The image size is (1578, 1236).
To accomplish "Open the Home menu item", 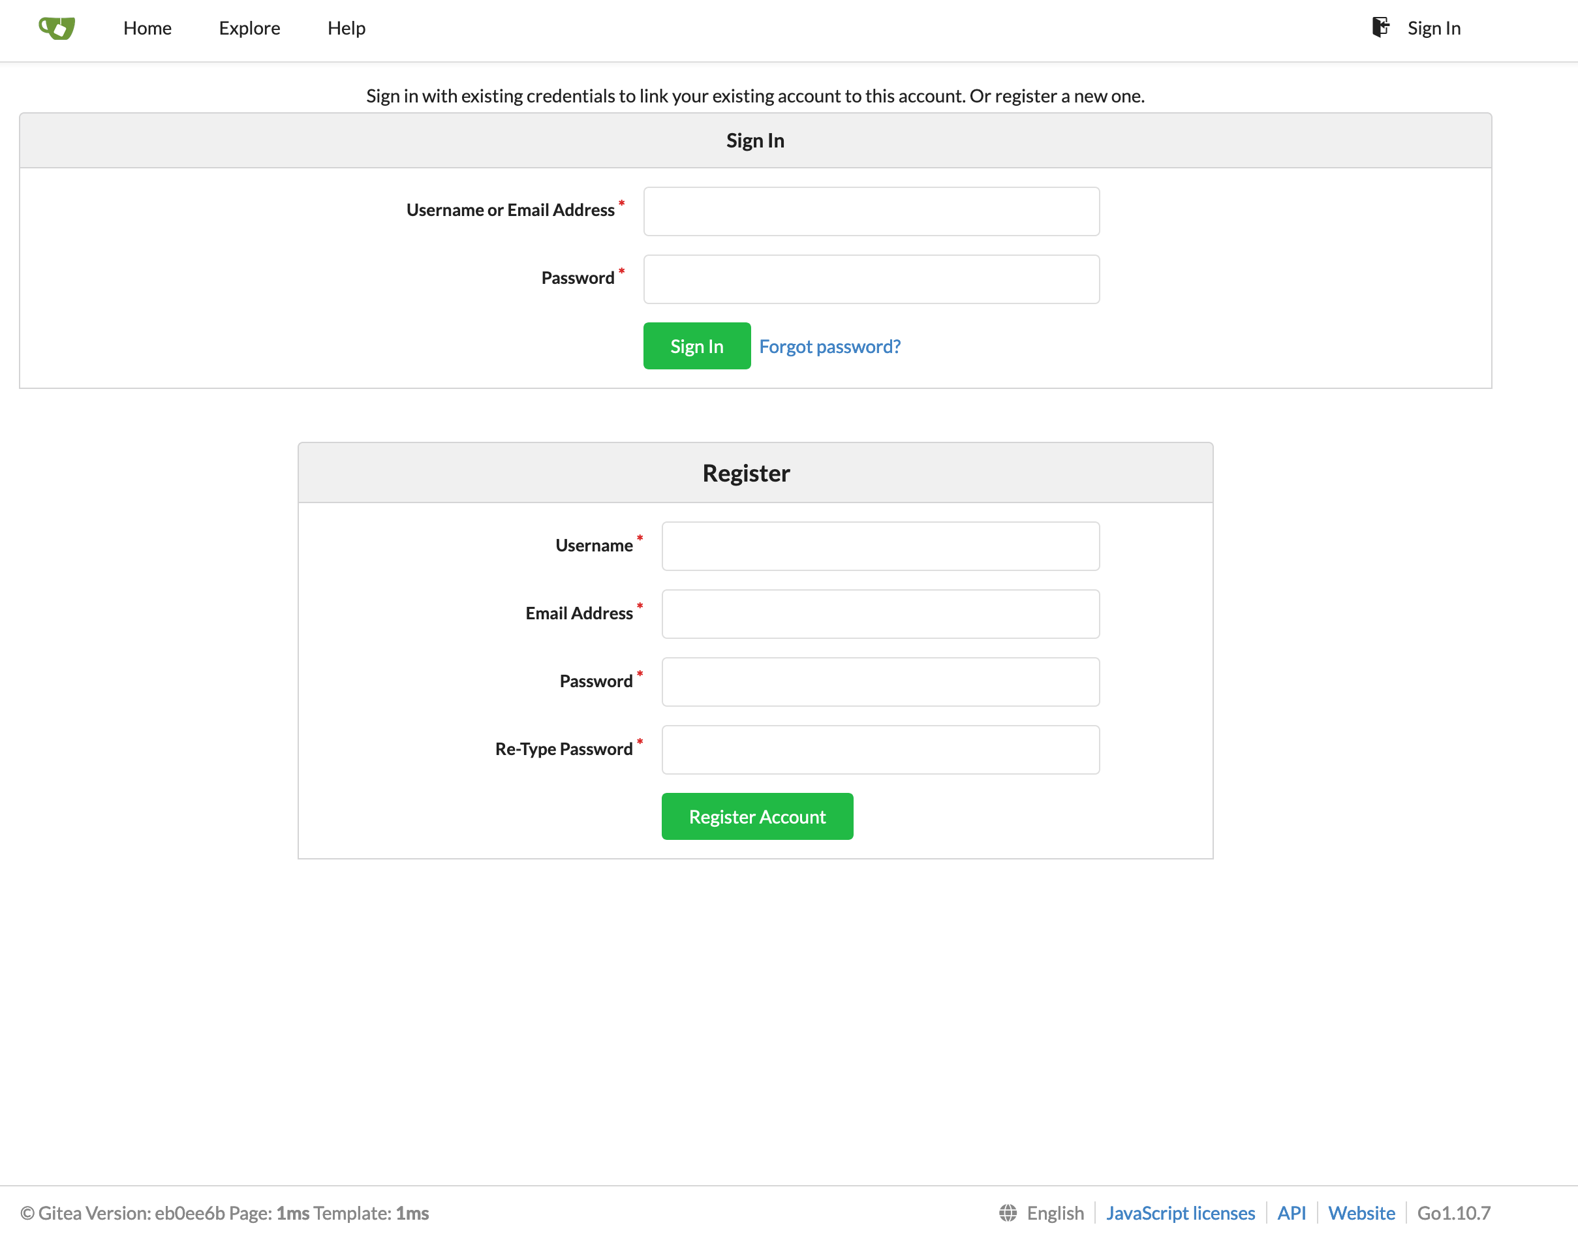I will (147, 28).
